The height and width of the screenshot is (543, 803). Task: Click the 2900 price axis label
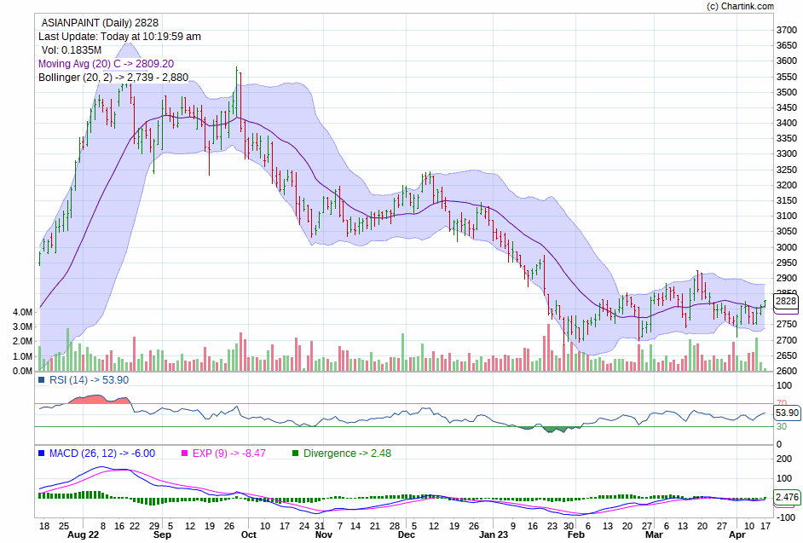[x=787, y=278]
